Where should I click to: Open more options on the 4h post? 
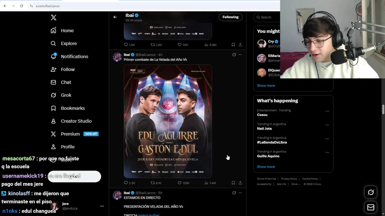[x=240, y=55]
